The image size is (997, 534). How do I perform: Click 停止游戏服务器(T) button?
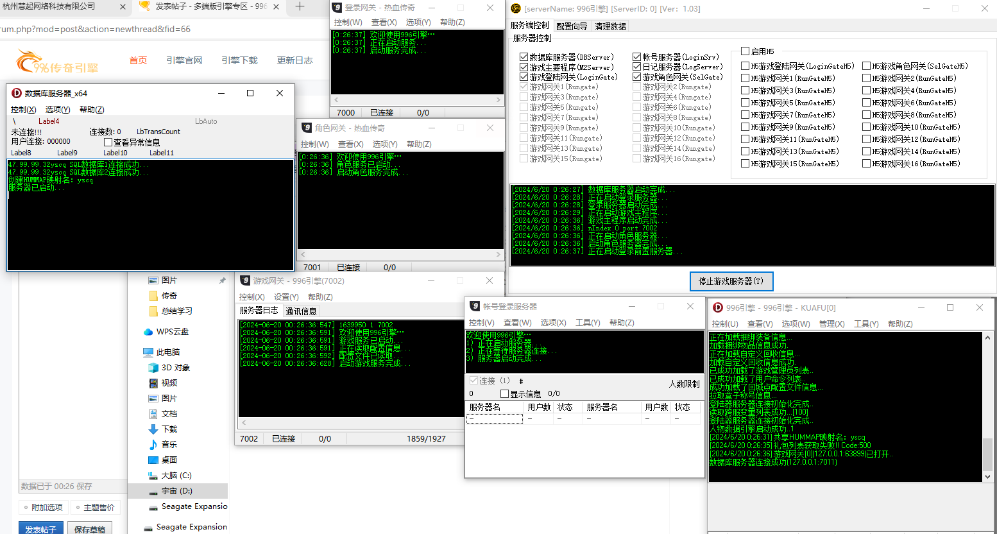click(x=731, y=281)
